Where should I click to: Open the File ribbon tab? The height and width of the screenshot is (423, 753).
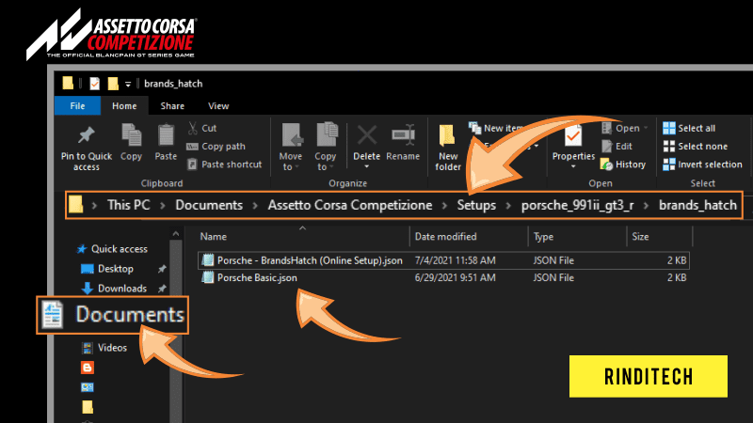77,106
